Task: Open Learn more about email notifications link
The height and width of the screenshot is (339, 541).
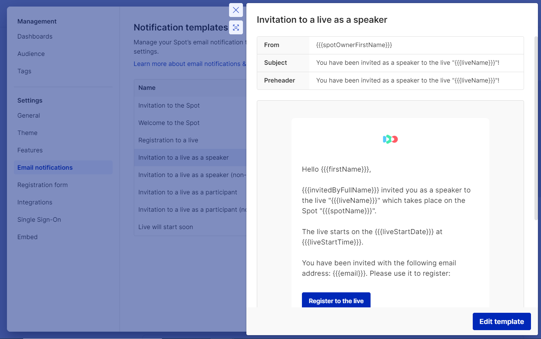Action: pos(189,64)
